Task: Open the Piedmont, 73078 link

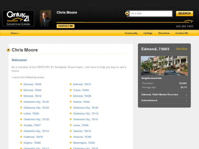Action: 33,137
